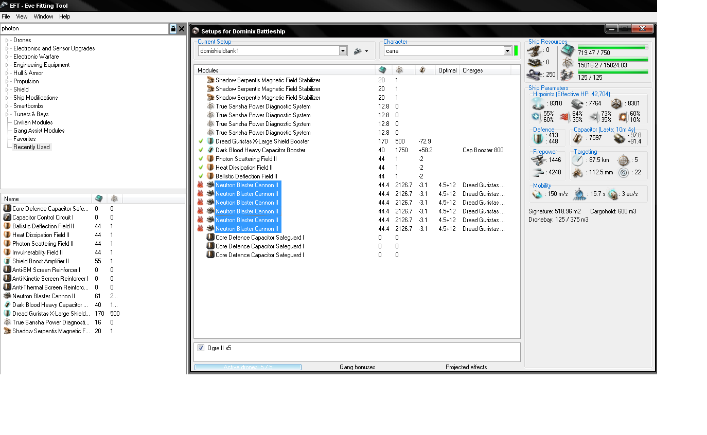707x435 pixels.
Task: Expand Electronics and Sensor Upgrades category
Action: [7, 48]
